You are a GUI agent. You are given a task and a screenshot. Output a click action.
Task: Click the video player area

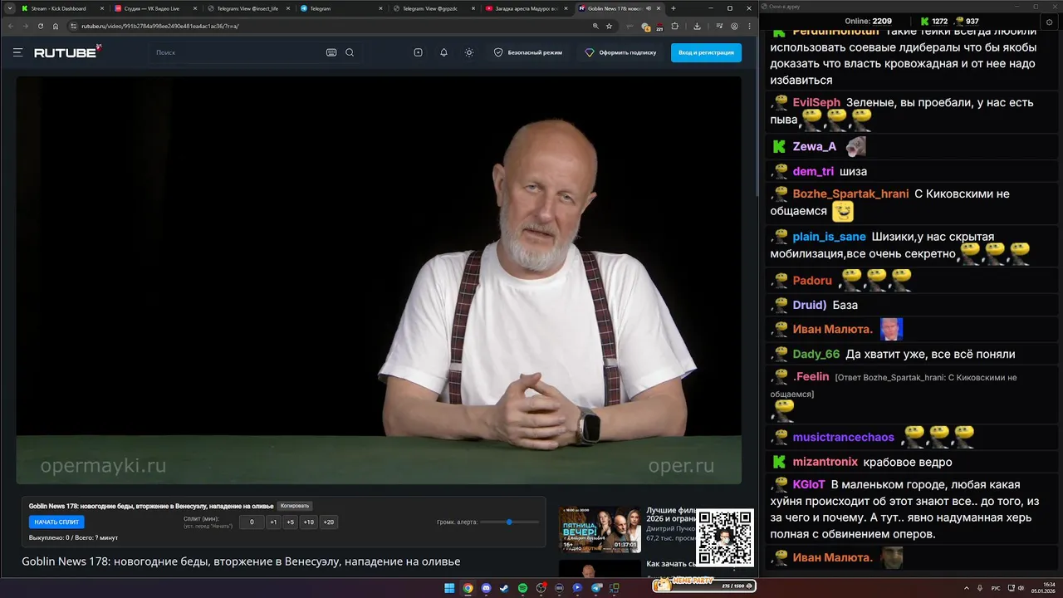pos(379,281)
